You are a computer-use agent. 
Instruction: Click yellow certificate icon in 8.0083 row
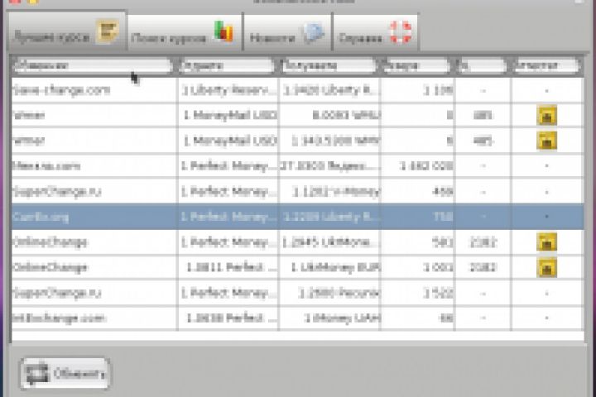(x=546, y=116)
